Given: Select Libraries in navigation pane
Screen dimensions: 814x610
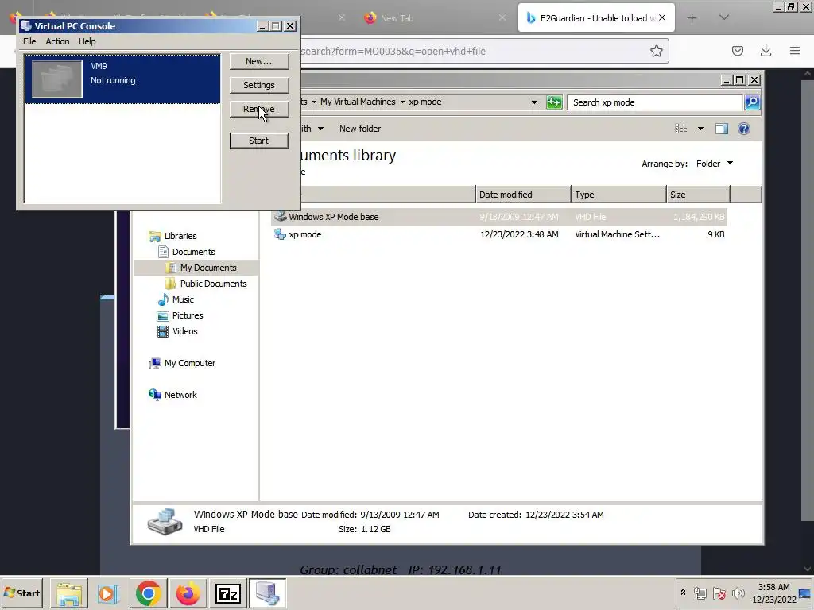Looking at the screenshot, I should tap(180, 236).
